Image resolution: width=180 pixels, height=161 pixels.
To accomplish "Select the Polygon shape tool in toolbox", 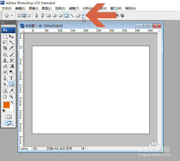I will [x=11, y=84].
